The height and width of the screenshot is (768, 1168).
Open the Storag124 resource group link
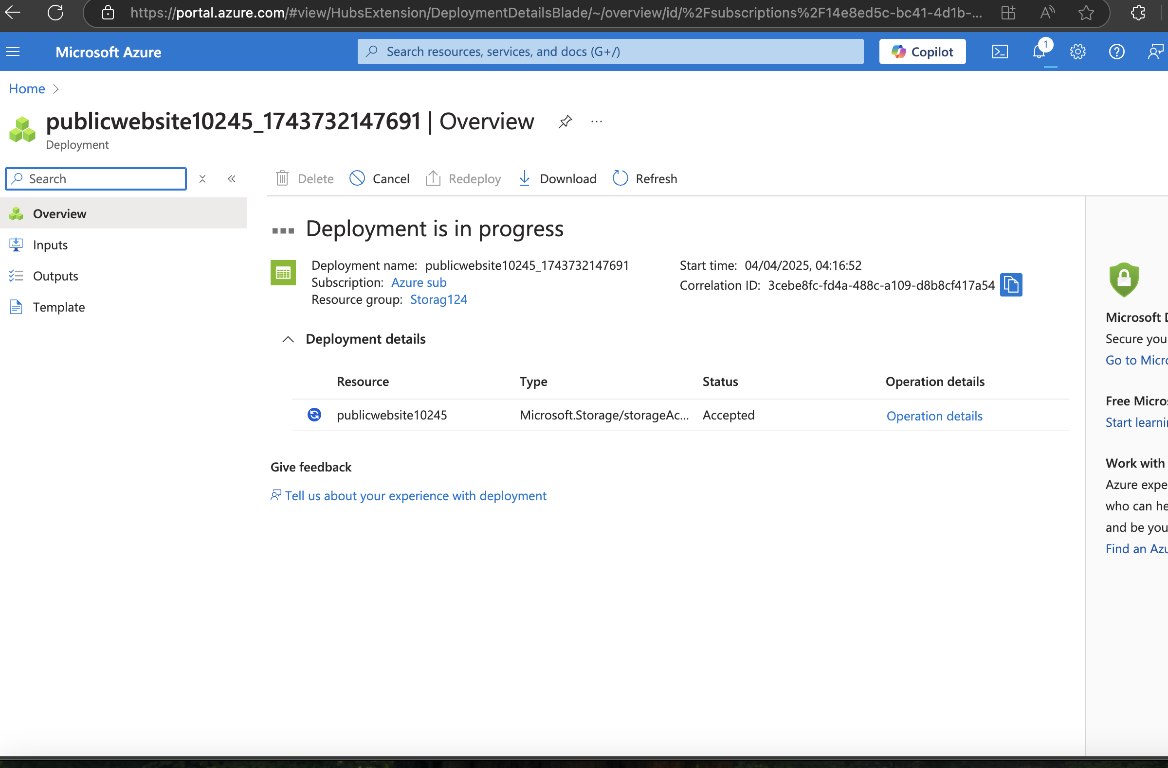(x=439, y=299)
